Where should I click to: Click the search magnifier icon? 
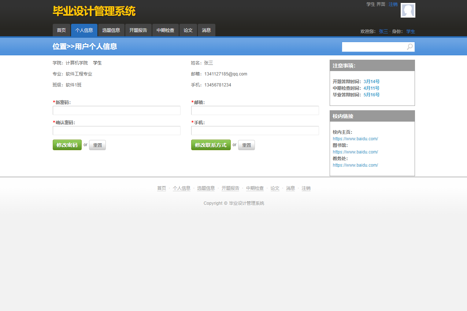click(x=409, y=47)
